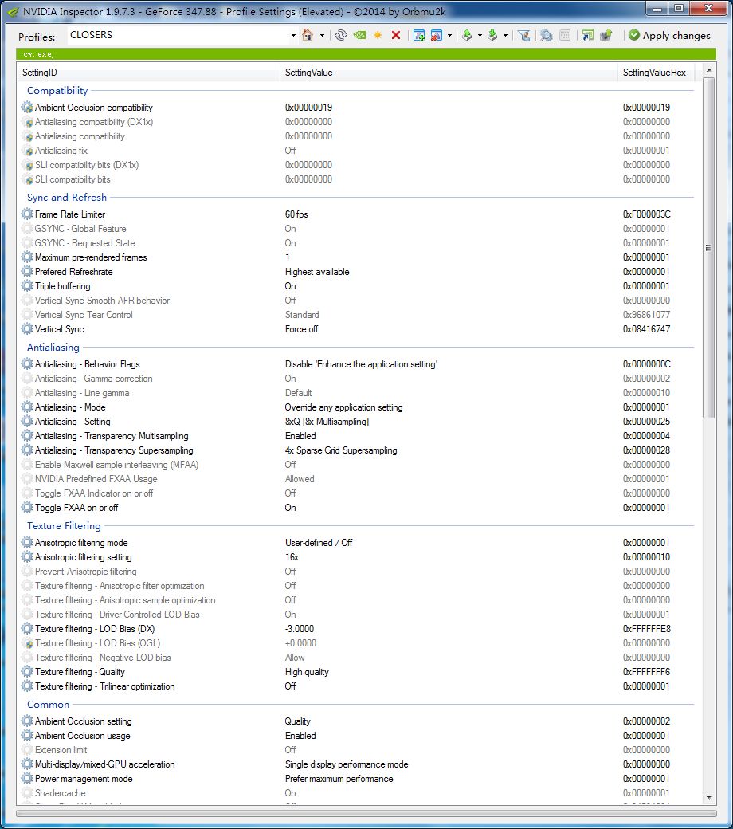The image size is (733, 829).
Task: Click the '60 fps' Frame Rate Limiter value
Action: (x=296, y=214)
